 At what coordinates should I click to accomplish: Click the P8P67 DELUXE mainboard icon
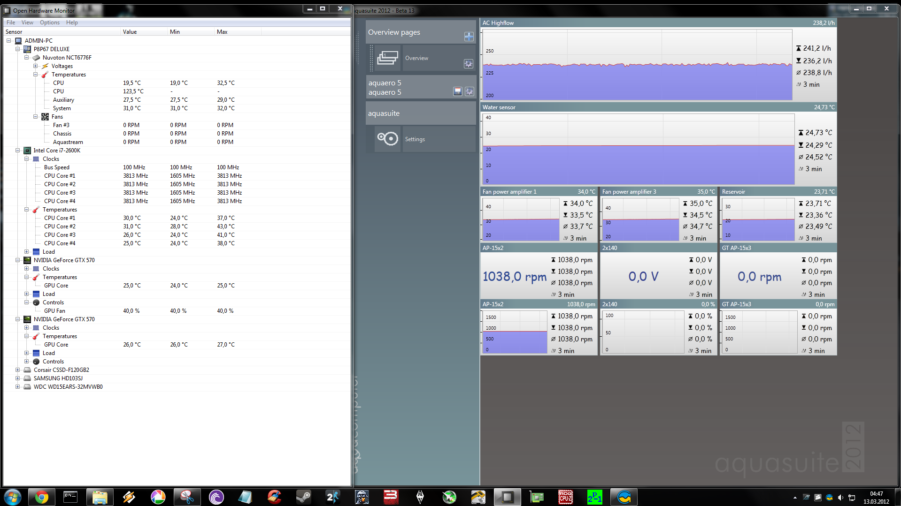pyautogui.click(x=27, y=49)
